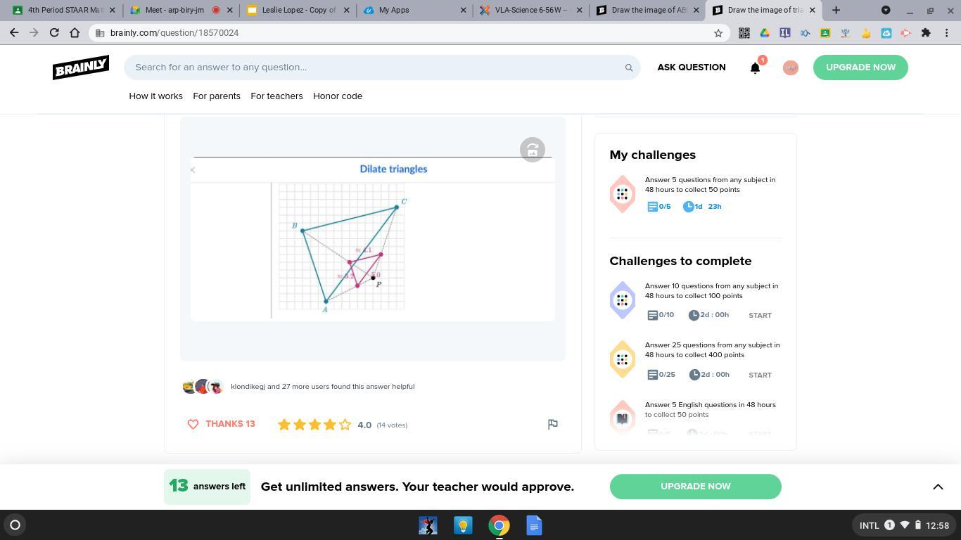Click the Brainly search input field
The height and width of the screenshot is (540, 961).
tap(376, 67)
